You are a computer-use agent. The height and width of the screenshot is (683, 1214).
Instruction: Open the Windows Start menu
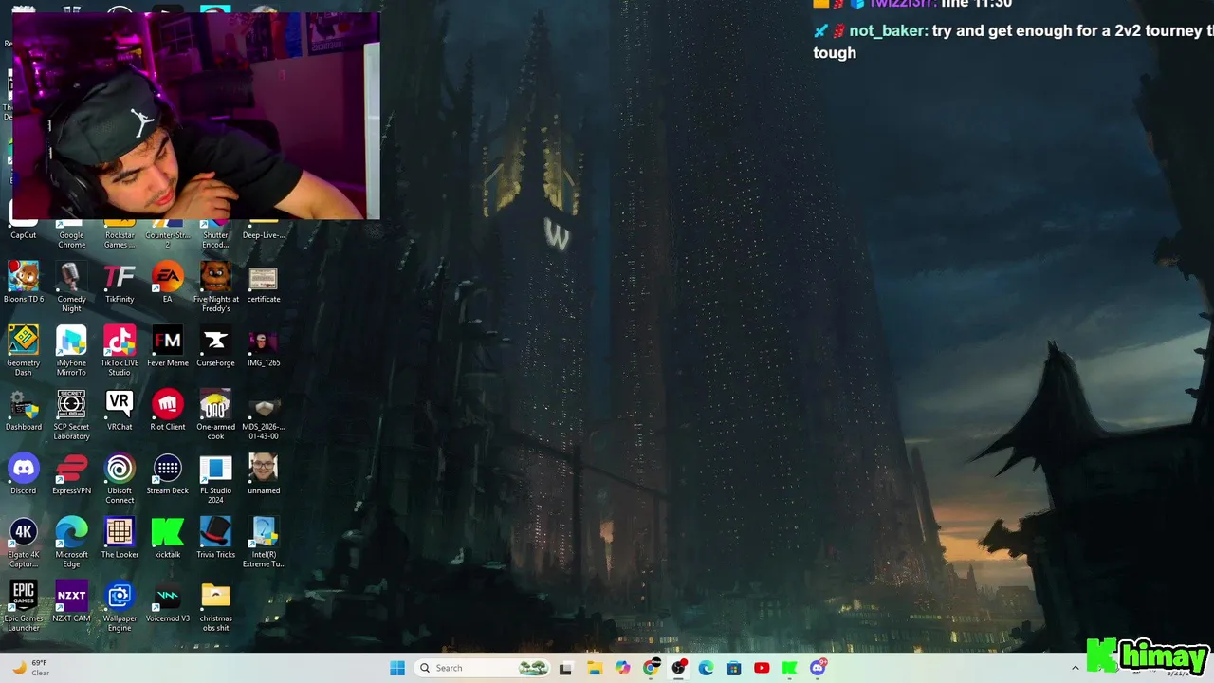tap(397, 668)
